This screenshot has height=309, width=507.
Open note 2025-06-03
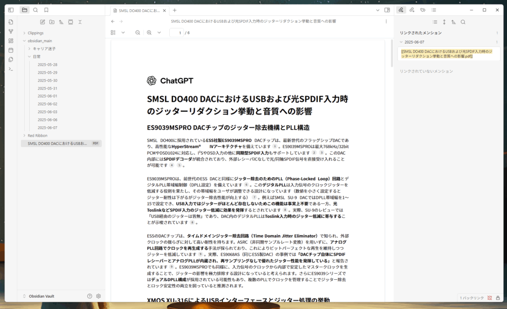coord(48,112)
